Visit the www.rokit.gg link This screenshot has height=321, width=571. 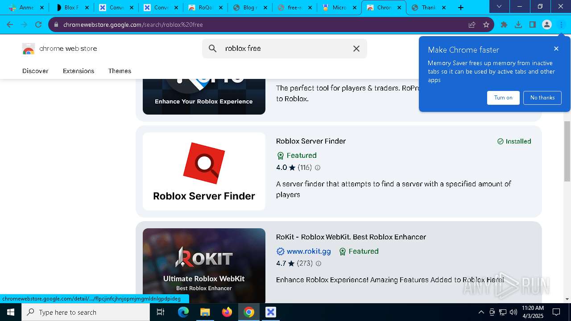tap(309, 251)
